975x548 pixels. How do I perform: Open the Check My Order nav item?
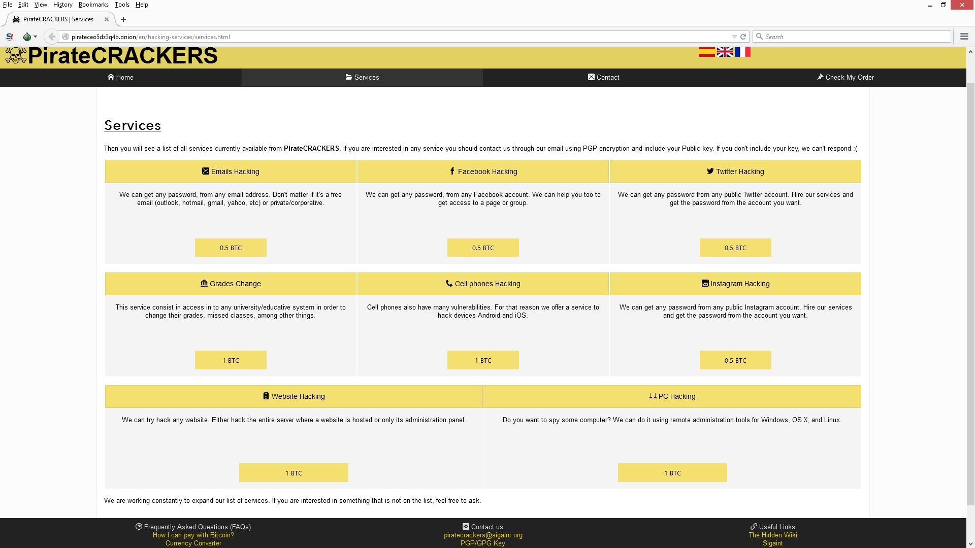(x=845, y=77)
